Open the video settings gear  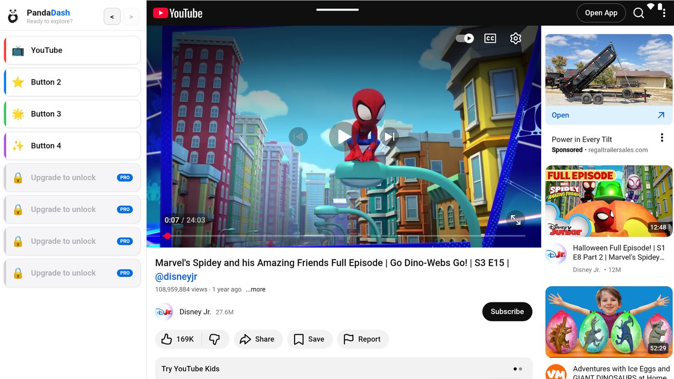tap(516, 39)
